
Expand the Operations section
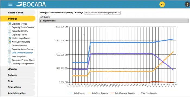tap(18, 87)
